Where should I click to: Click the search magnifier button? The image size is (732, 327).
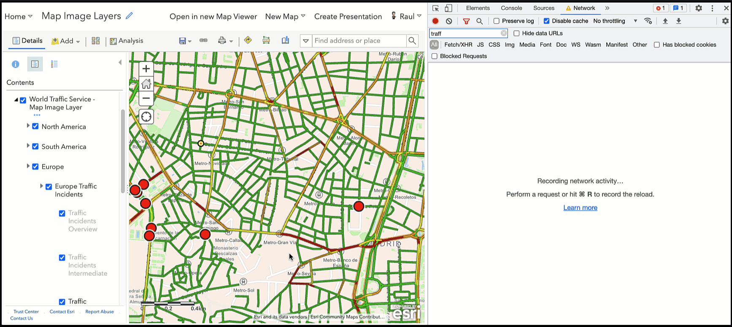(x=412, y=41)
